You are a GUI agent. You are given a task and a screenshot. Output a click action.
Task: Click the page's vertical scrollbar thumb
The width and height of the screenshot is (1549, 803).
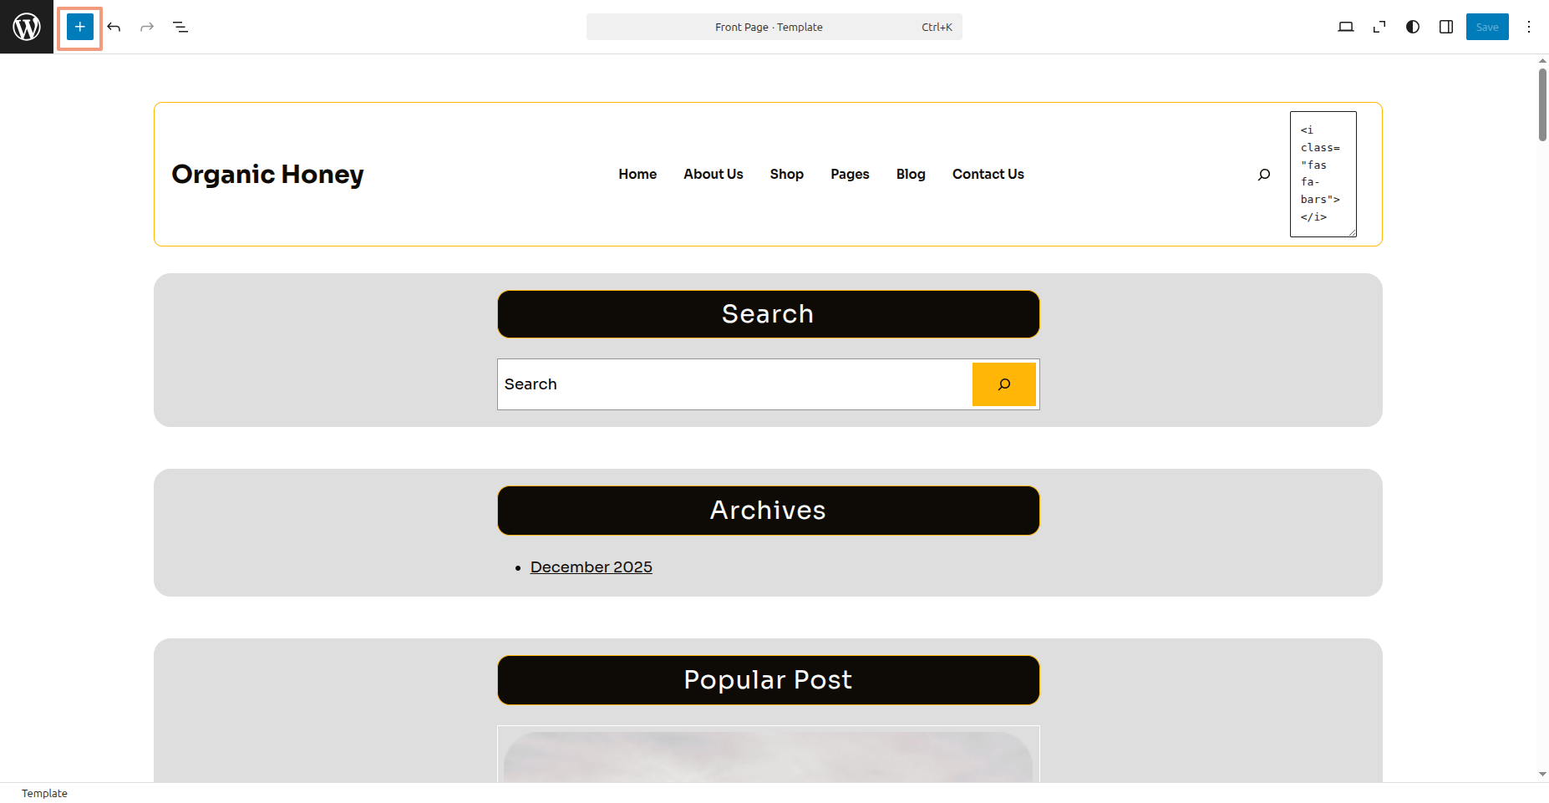point(1542,104)
